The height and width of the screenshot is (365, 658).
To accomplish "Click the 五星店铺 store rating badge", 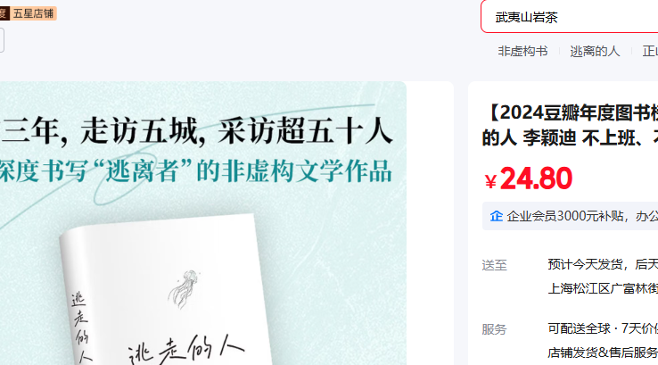I will [x=33, y=13].
